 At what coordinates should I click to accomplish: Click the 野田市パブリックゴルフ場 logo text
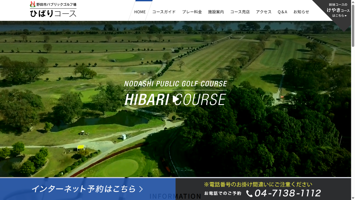(56, 4)
